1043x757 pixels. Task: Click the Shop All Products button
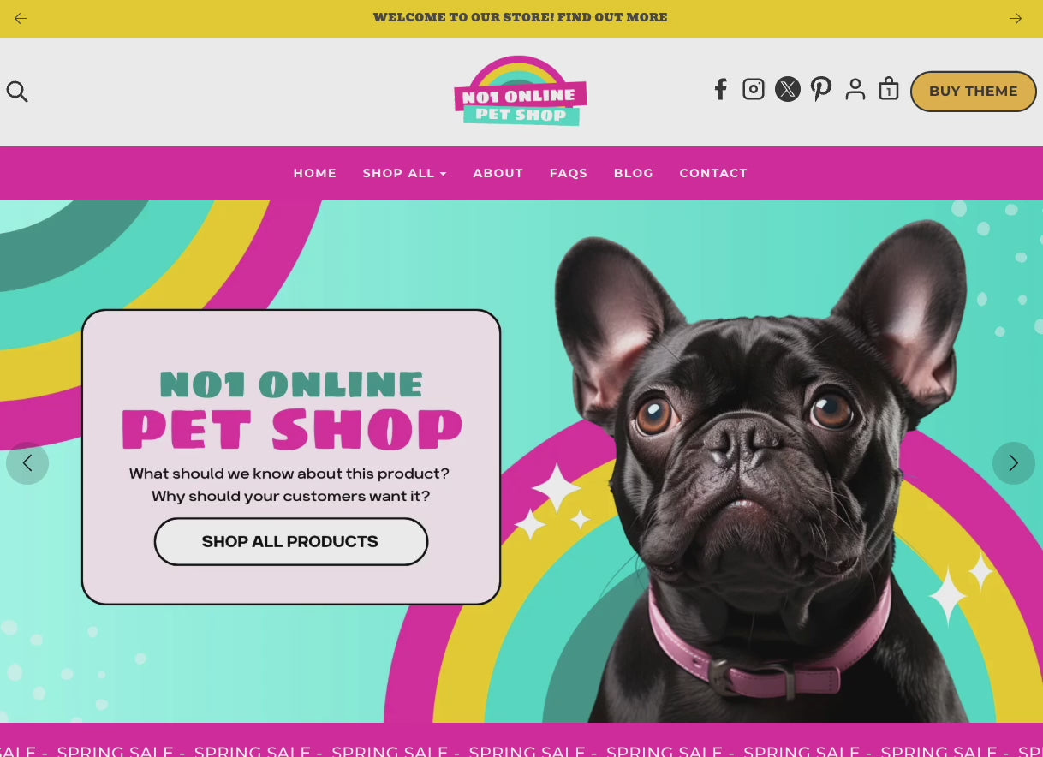[x=290, y=541]
